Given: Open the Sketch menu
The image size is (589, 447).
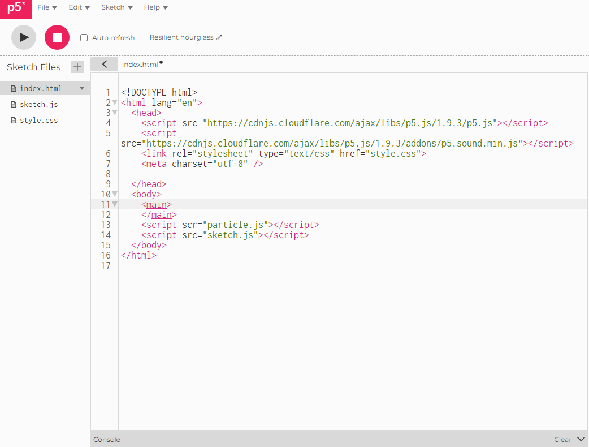Looking at the screenshot, I should (x=117, y=7).
